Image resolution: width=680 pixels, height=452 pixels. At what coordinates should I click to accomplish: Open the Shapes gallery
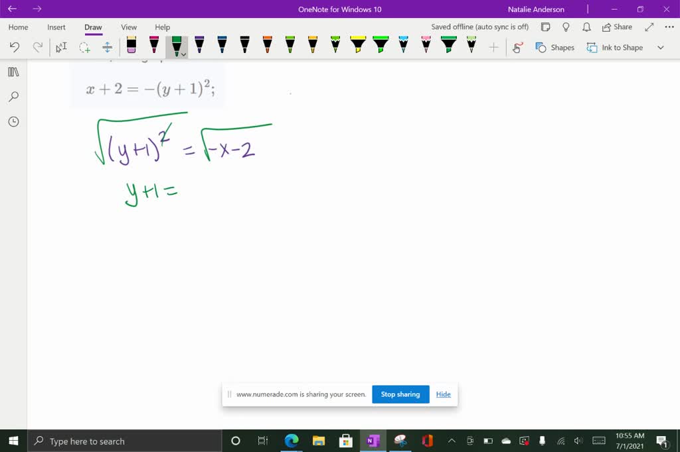click(555, 47)
